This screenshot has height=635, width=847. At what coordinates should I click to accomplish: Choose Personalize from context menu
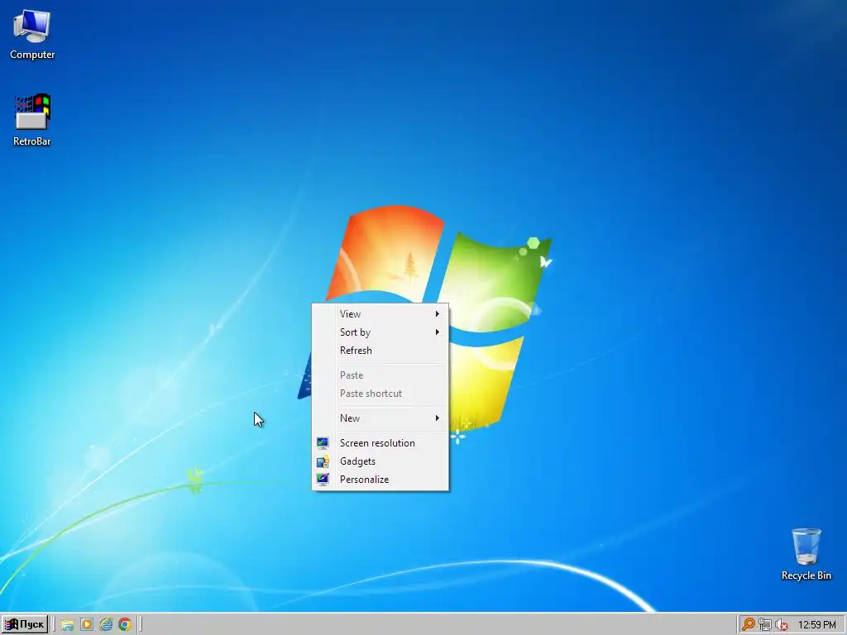[380, 480]
